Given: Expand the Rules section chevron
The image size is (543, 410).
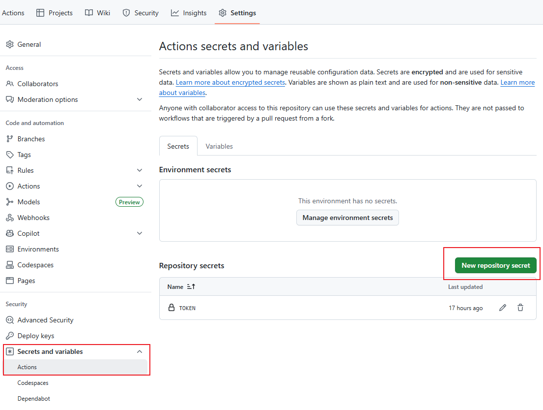Looking at the screenshot, I should coord(140,170).
